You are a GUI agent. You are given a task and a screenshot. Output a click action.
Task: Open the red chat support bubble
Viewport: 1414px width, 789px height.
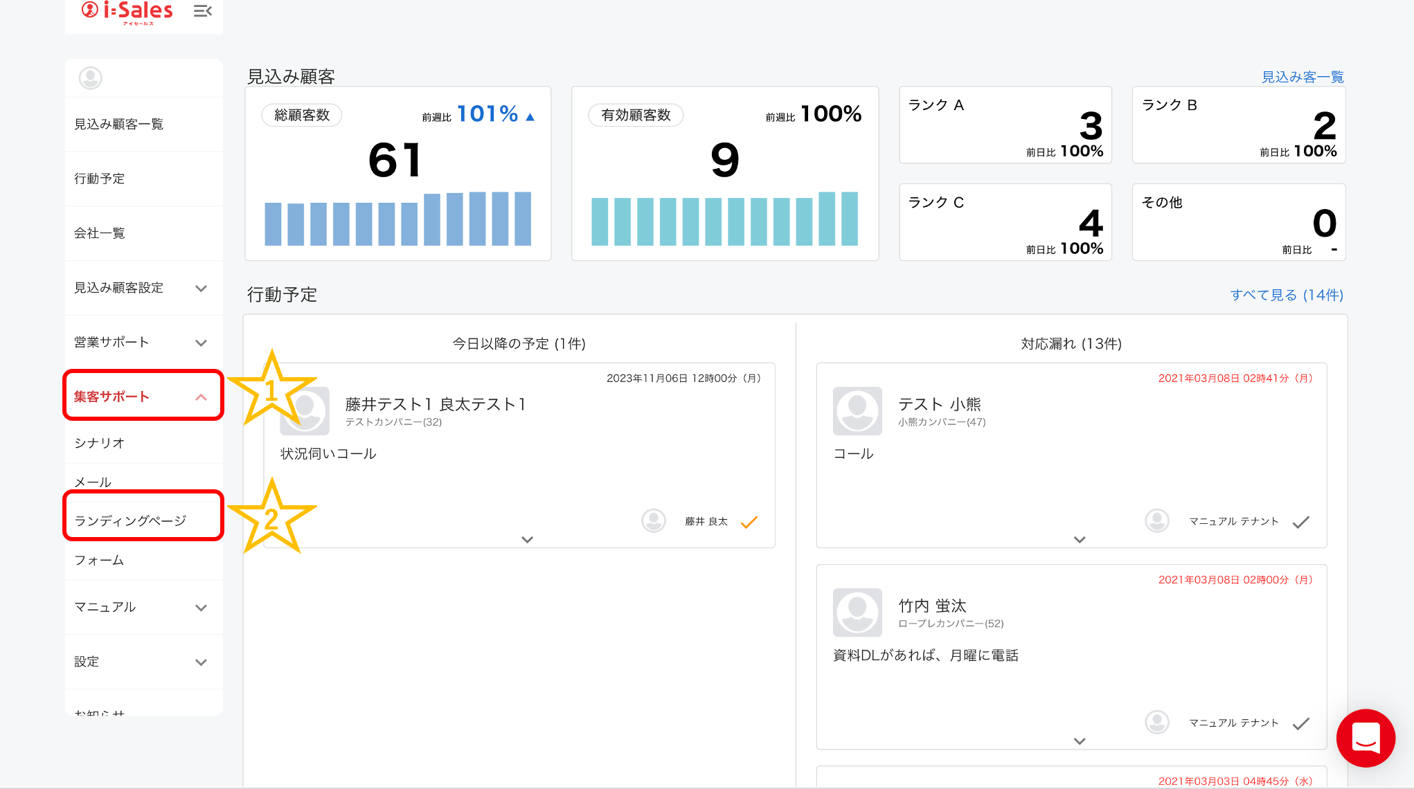[1366, 738]
